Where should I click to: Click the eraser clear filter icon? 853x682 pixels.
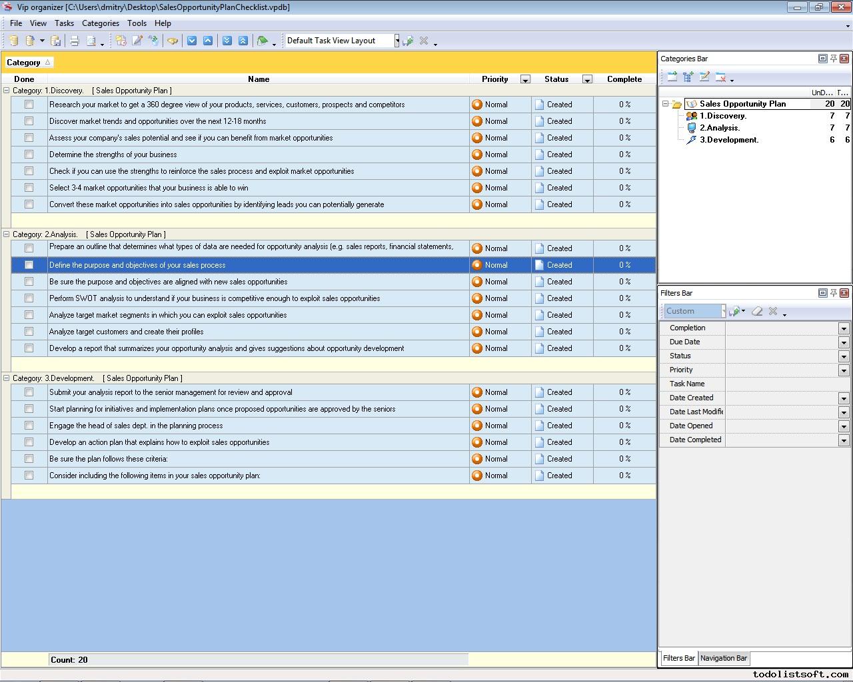coord(757,311)
